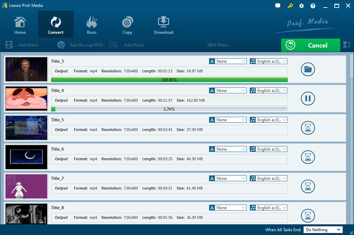Expand the Title_4 English ac3 audio dropdown
The image size is (354, 235).
click(x=268, y=91)
